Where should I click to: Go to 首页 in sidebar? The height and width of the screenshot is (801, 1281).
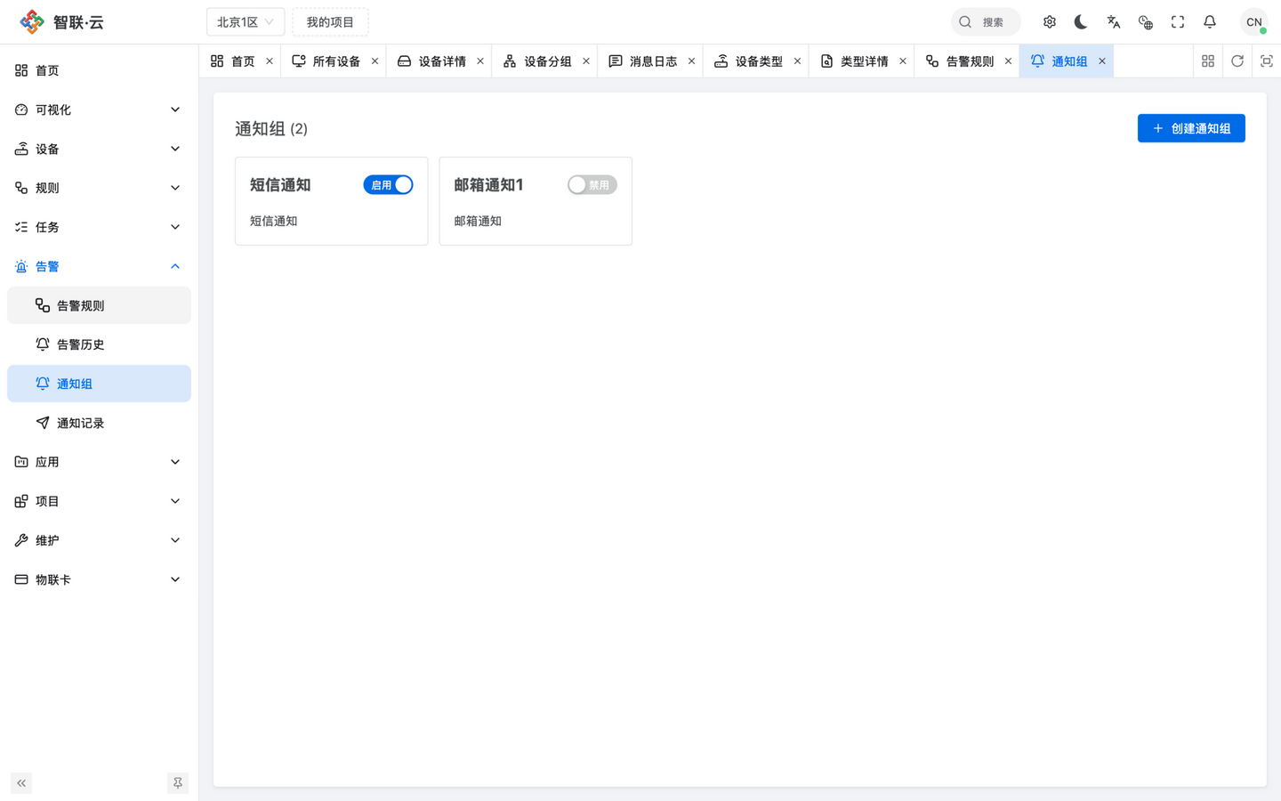(x=99, y=70)
